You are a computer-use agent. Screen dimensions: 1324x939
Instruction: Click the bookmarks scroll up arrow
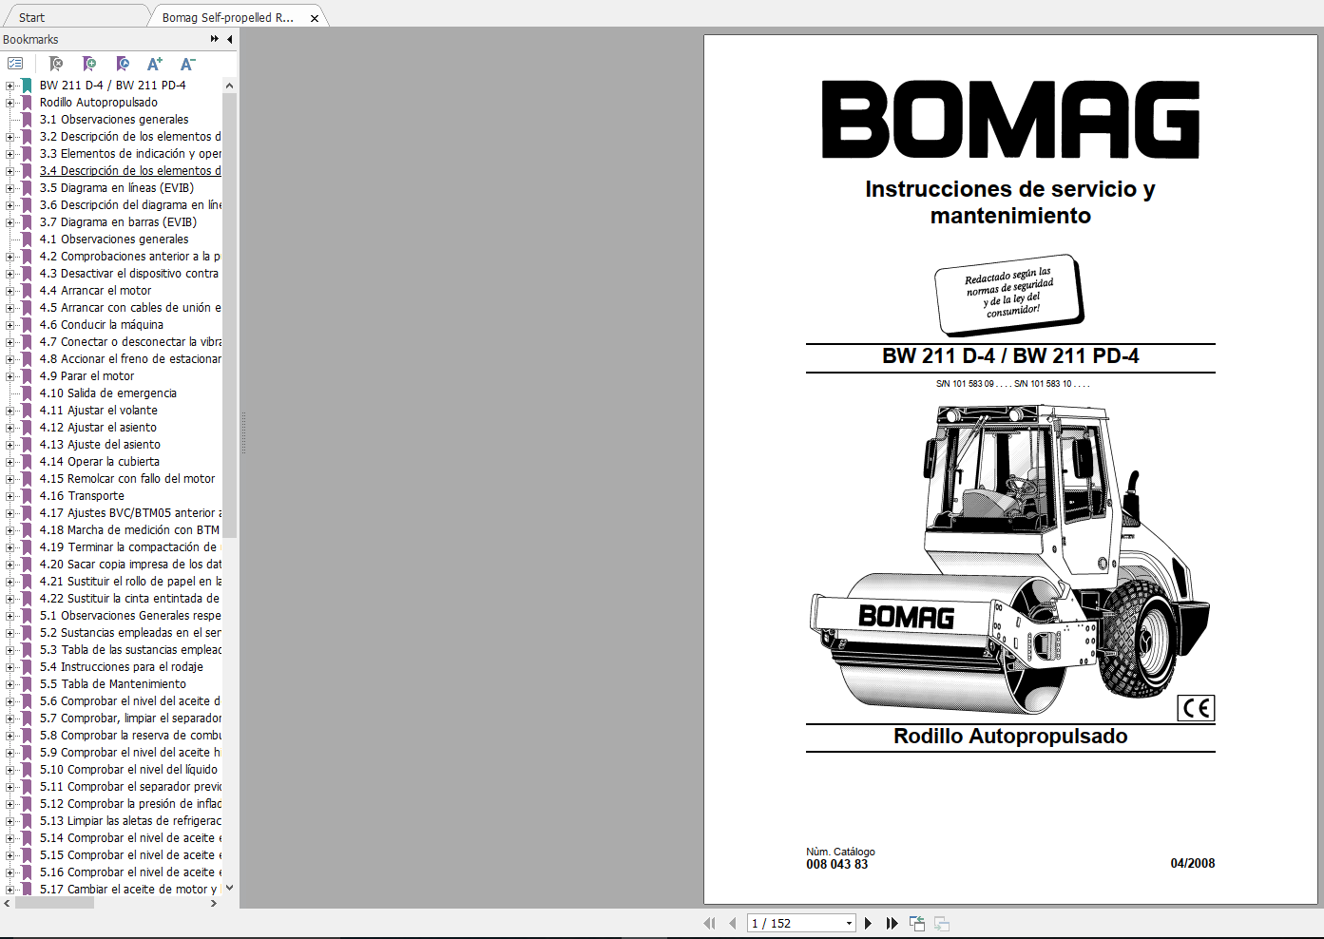point(229,85)
